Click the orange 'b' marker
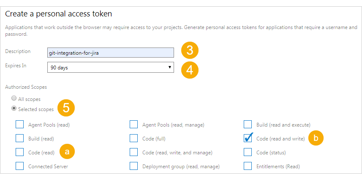 [x=316, y=138]
